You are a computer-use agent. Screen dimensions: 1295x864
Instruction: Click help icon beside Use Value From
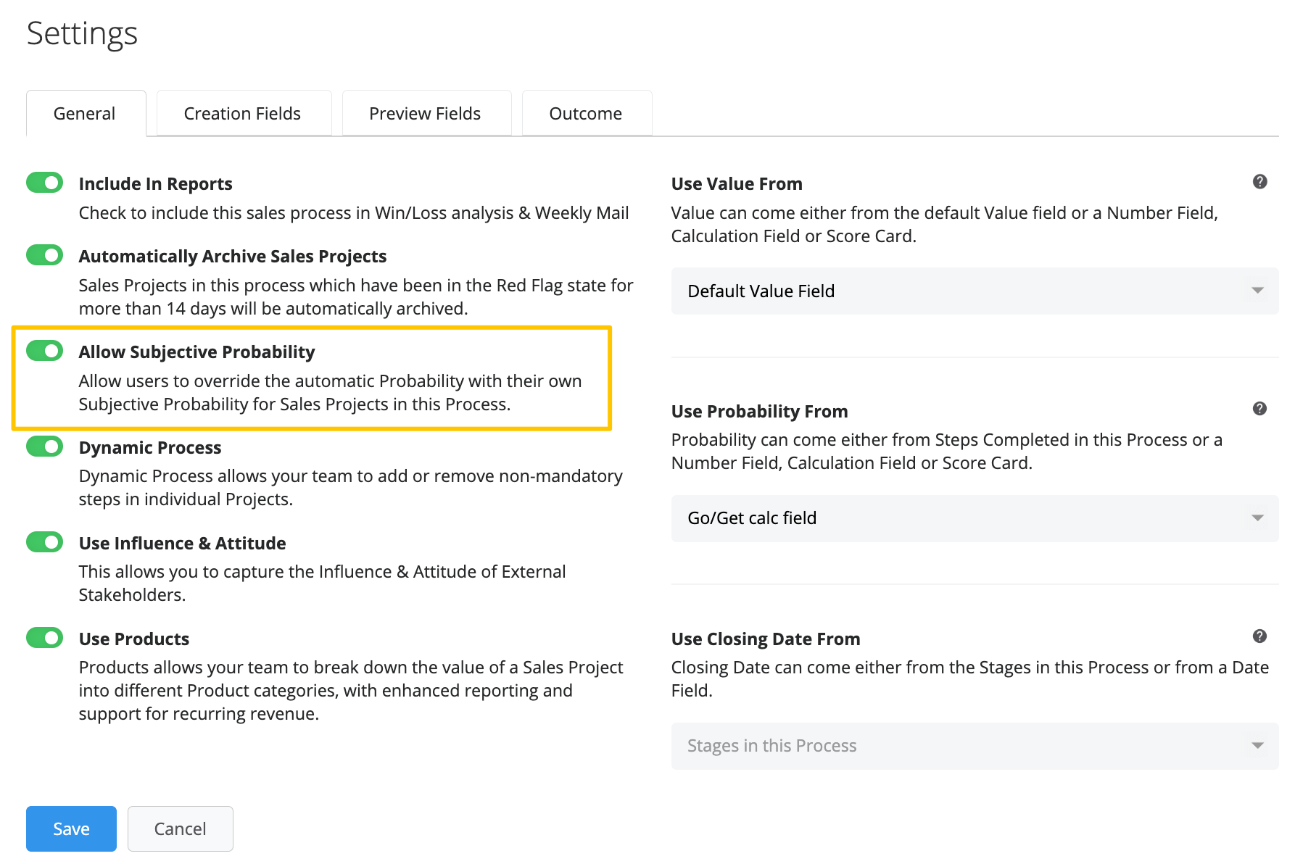tap(1259, 182)
